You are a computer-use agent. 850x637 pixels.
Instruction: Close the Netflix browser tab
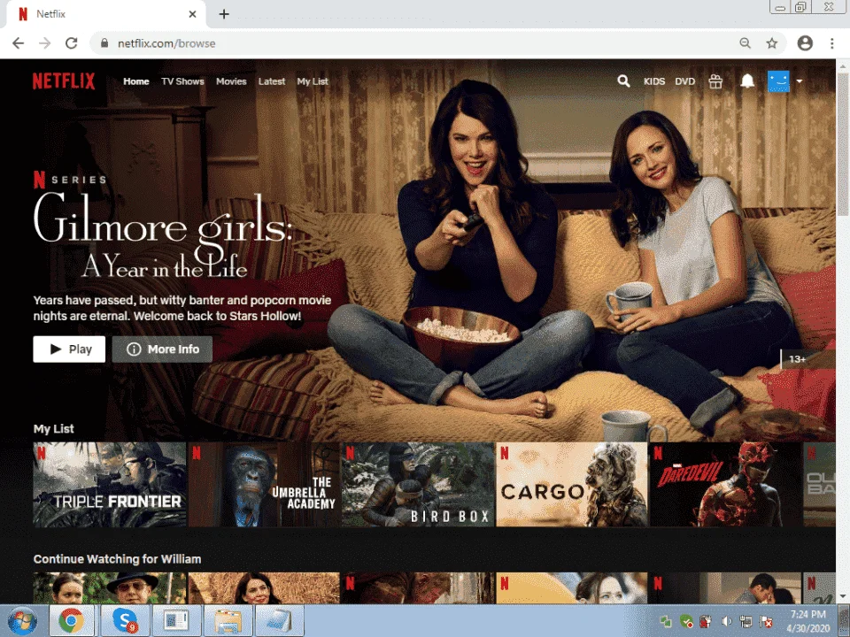tap(192, 14)
